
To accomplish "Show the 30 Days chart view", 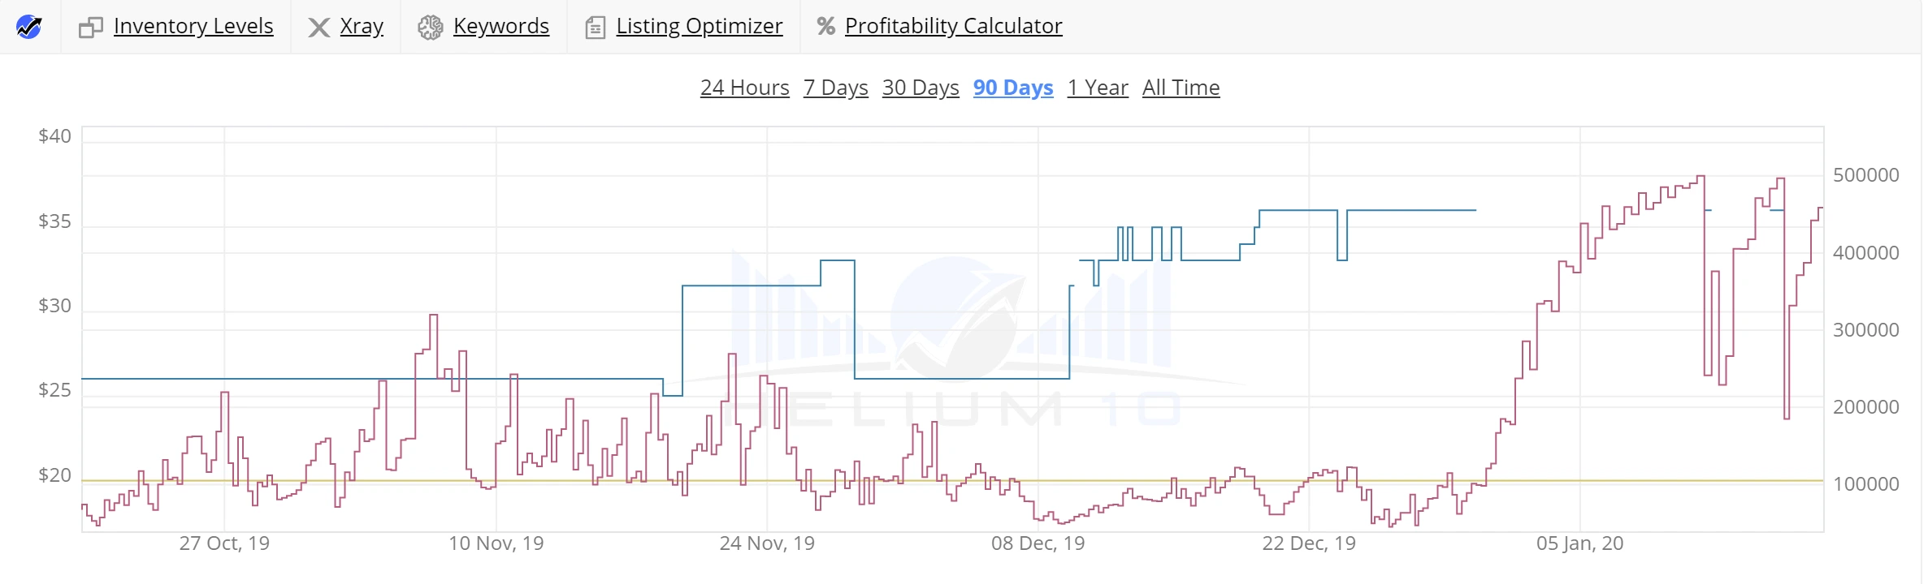I will [x=921, y=88].
